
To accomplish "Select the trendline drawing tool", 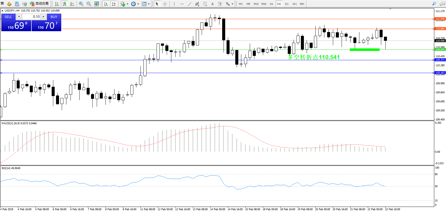I will pyautogui.click(x=189, y=4).
